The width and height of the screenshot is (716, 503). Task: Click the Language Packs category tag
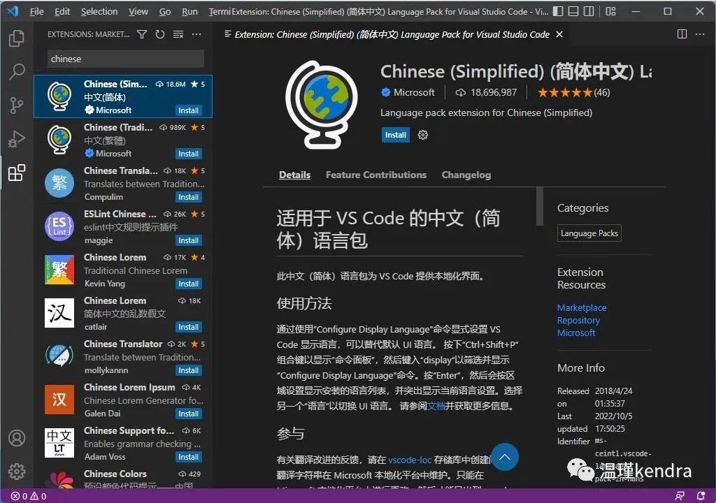[x=589, y=233]
